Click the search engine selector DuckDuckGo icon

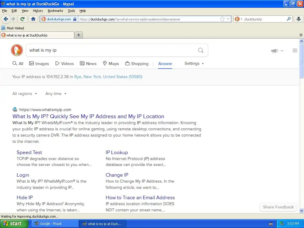point(237,19)
